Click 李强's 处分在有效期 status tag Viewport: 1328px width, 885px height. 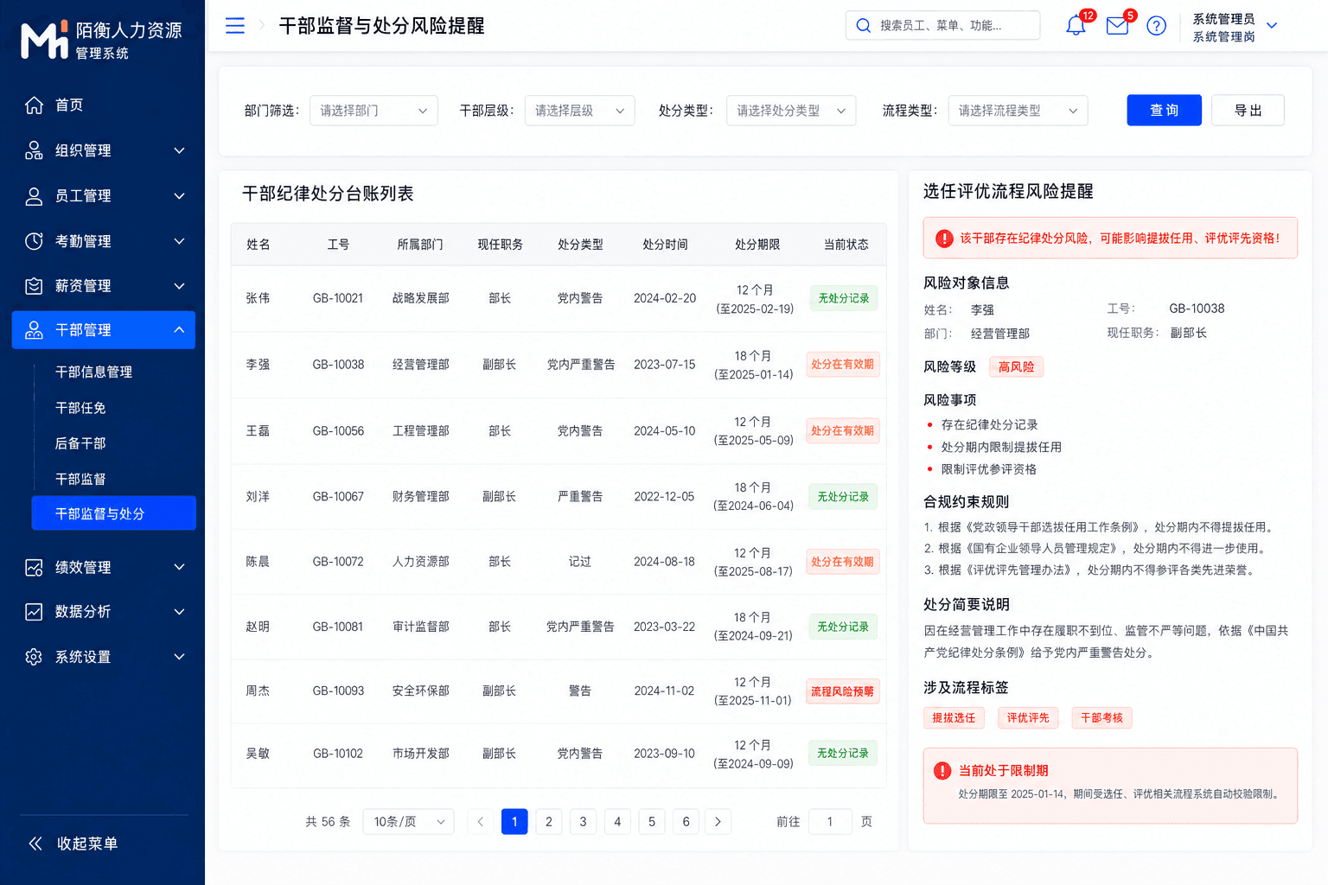pyautogui.click(x=842, y=365)
